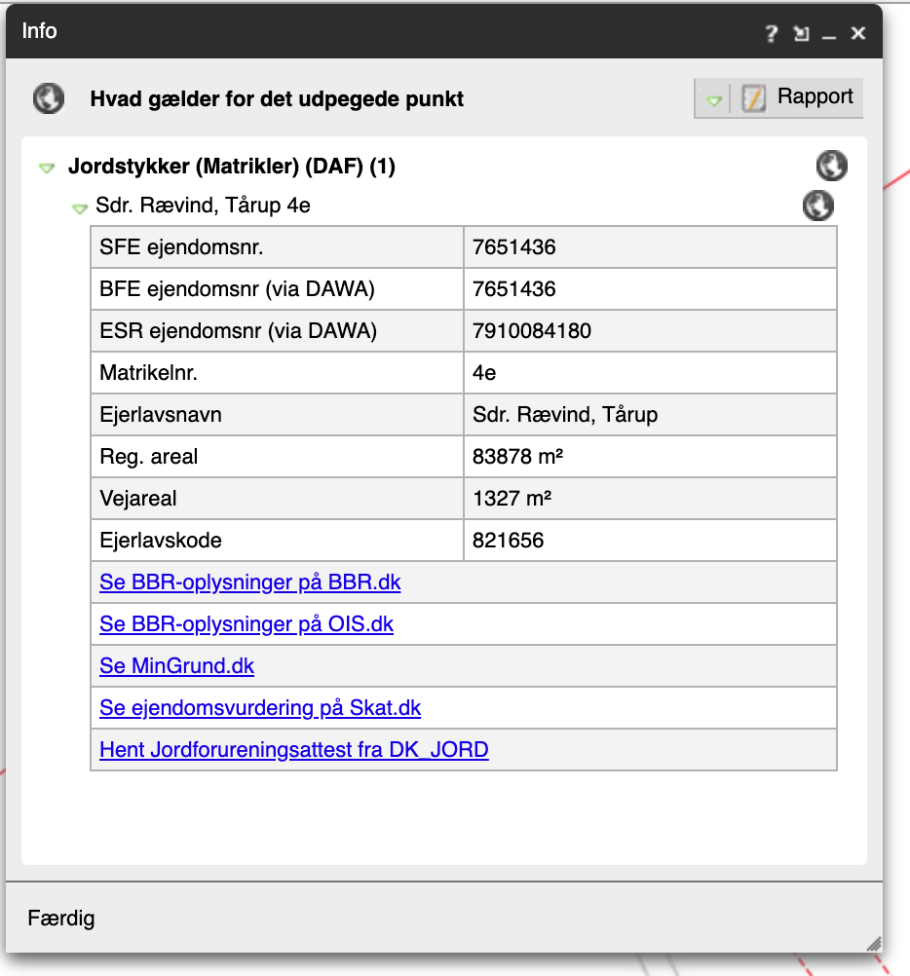The image size is (910, 976).
Task: Open 'Se BBR-oplysninger på OIS.dk' link
Action: [x=246, y=624]
